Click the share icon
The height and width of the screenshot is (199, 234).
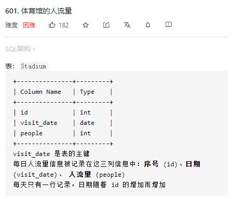[x=106, y=25]
